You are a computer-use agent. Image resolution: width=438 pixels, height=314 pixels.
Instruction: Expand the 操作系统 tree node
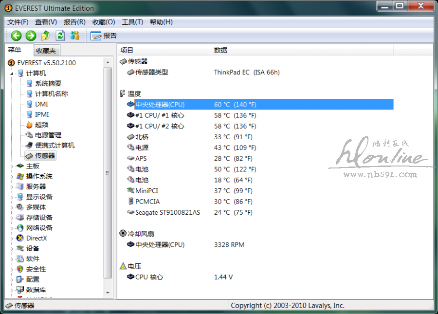(12, 177)
